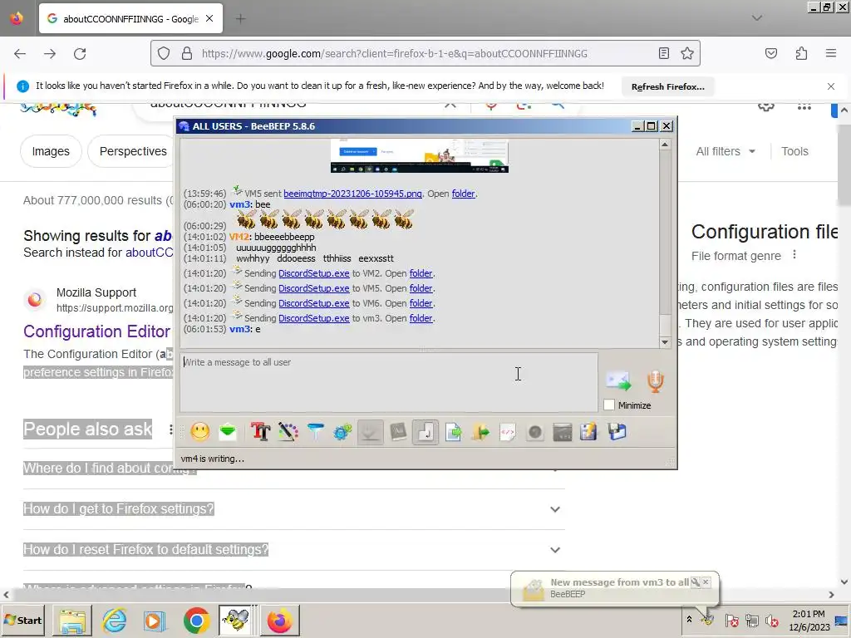Image resolution: width=851 pixels, height=638 pixels.
Task: Click the blue filter funnel icon
Action: (315, 432)
